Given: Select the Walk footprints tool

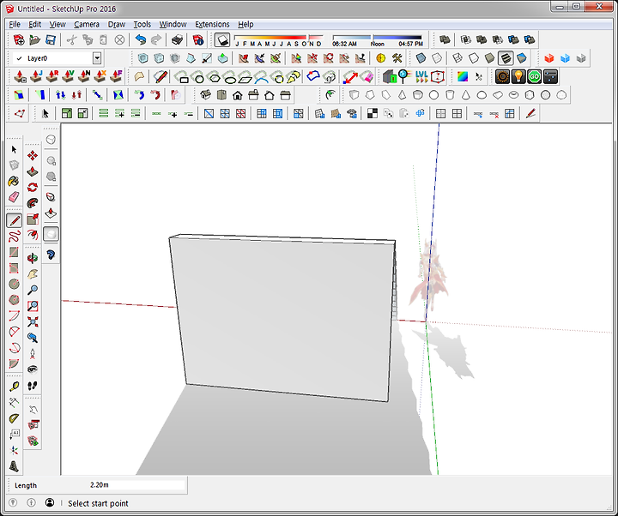Looking at the screenshot, I should click(33, 386).
